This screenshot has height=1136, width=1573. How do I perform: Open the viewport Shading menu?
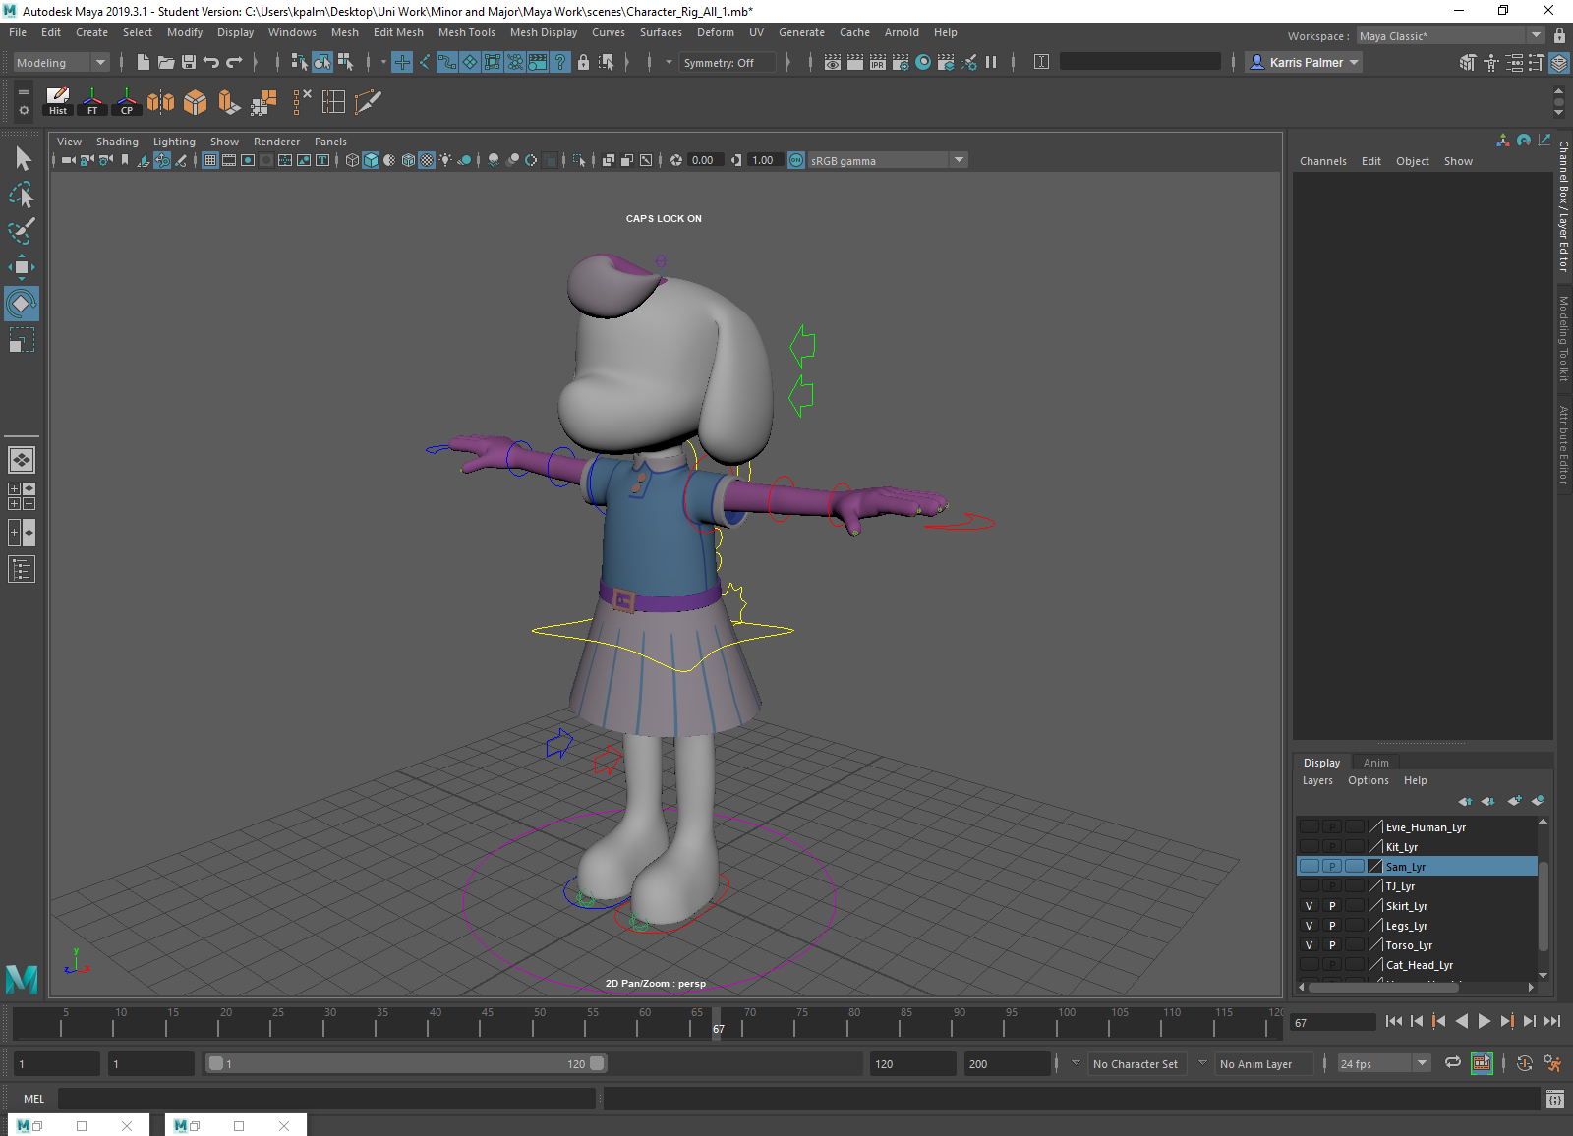click(117, 142)
